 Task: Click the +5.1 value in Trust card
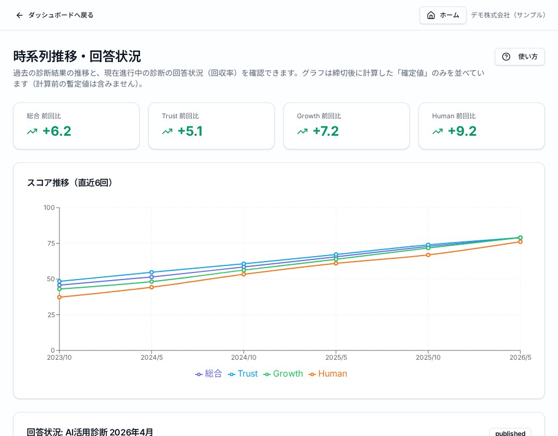point(190,131)
